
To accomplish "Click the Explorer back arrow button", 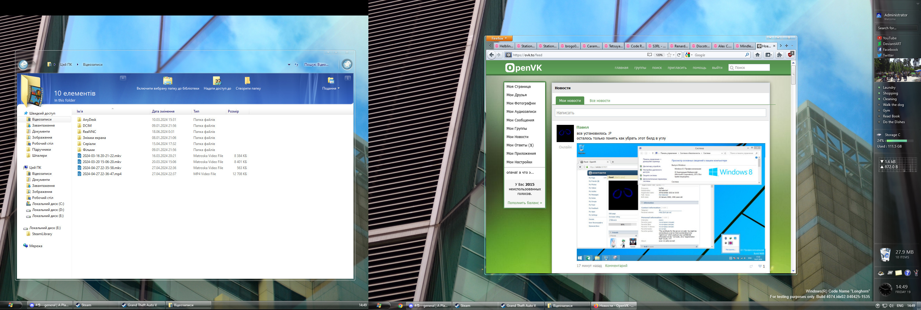I will click(x=23, y=65).
